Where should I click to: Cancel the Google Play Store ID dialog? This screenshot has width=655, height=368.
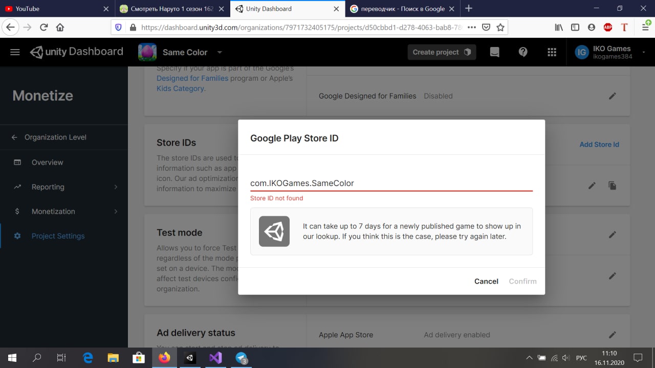(x=486, y=281)
